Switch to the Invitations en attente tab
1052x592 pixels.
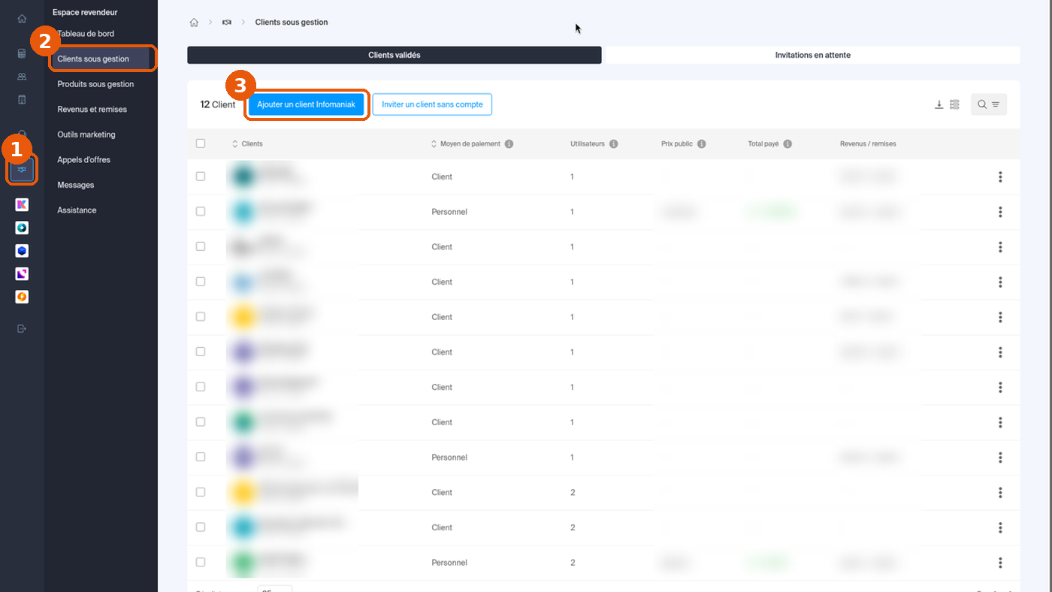[x=812, y=55]
